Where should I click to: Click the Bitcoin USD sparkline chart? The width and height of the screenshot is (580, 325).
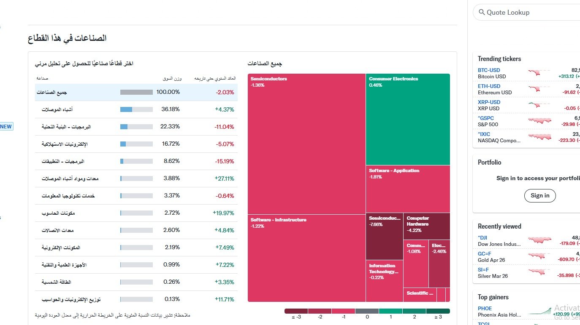point(539,73)
